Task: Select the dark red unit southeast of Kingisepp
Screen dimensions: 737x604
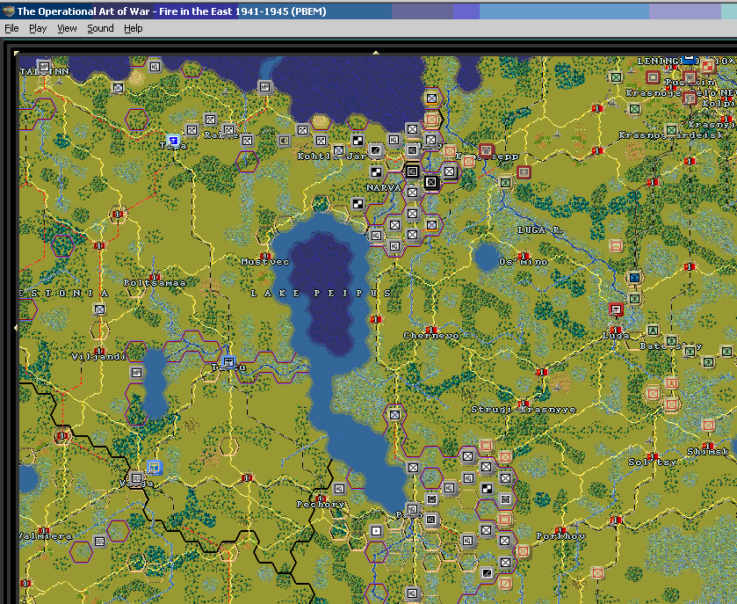Action: (524, 171)
